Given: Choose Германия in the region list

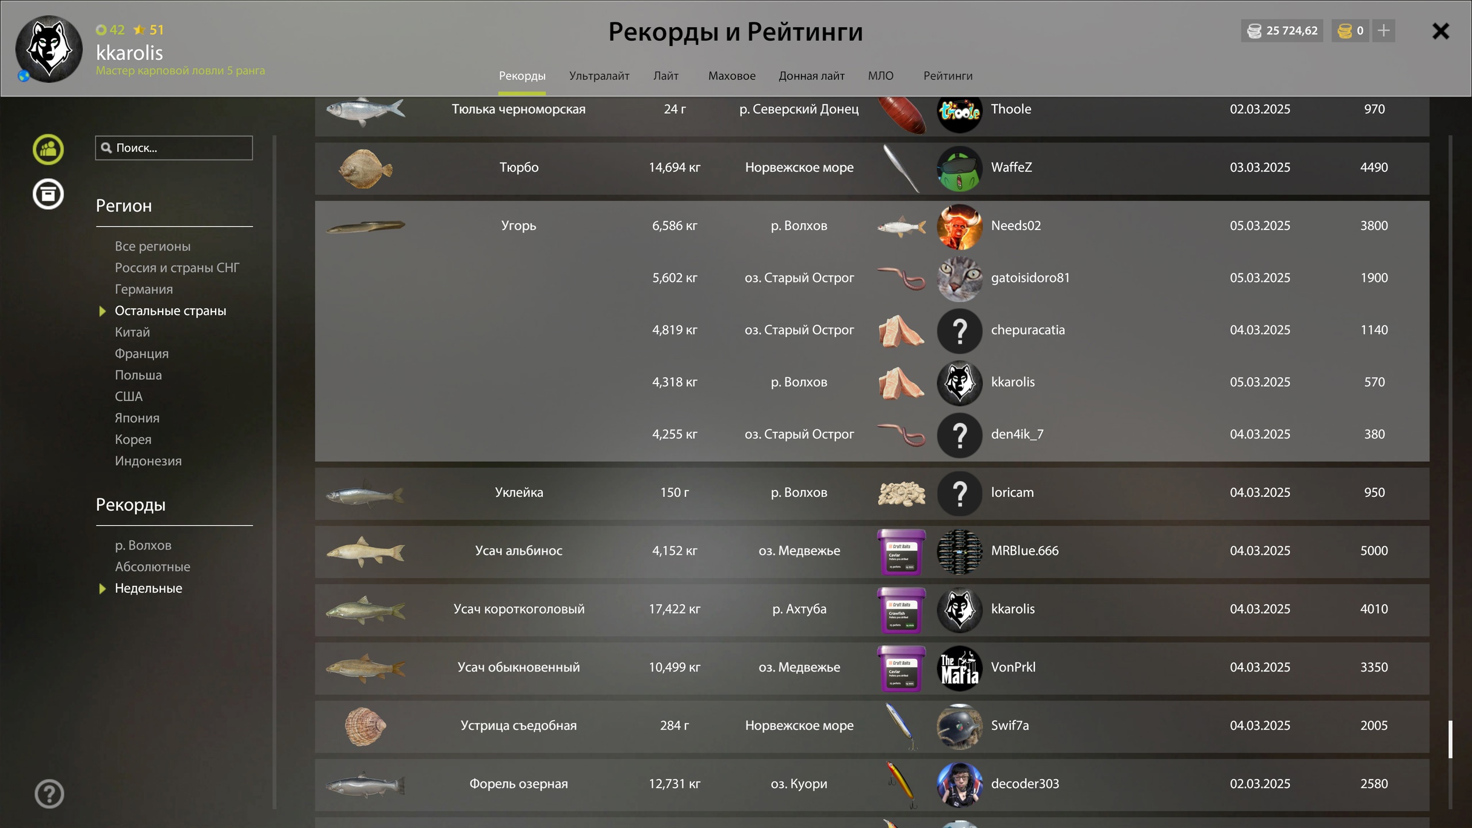Looking at the screenshot, I should [x=144, y=289].
